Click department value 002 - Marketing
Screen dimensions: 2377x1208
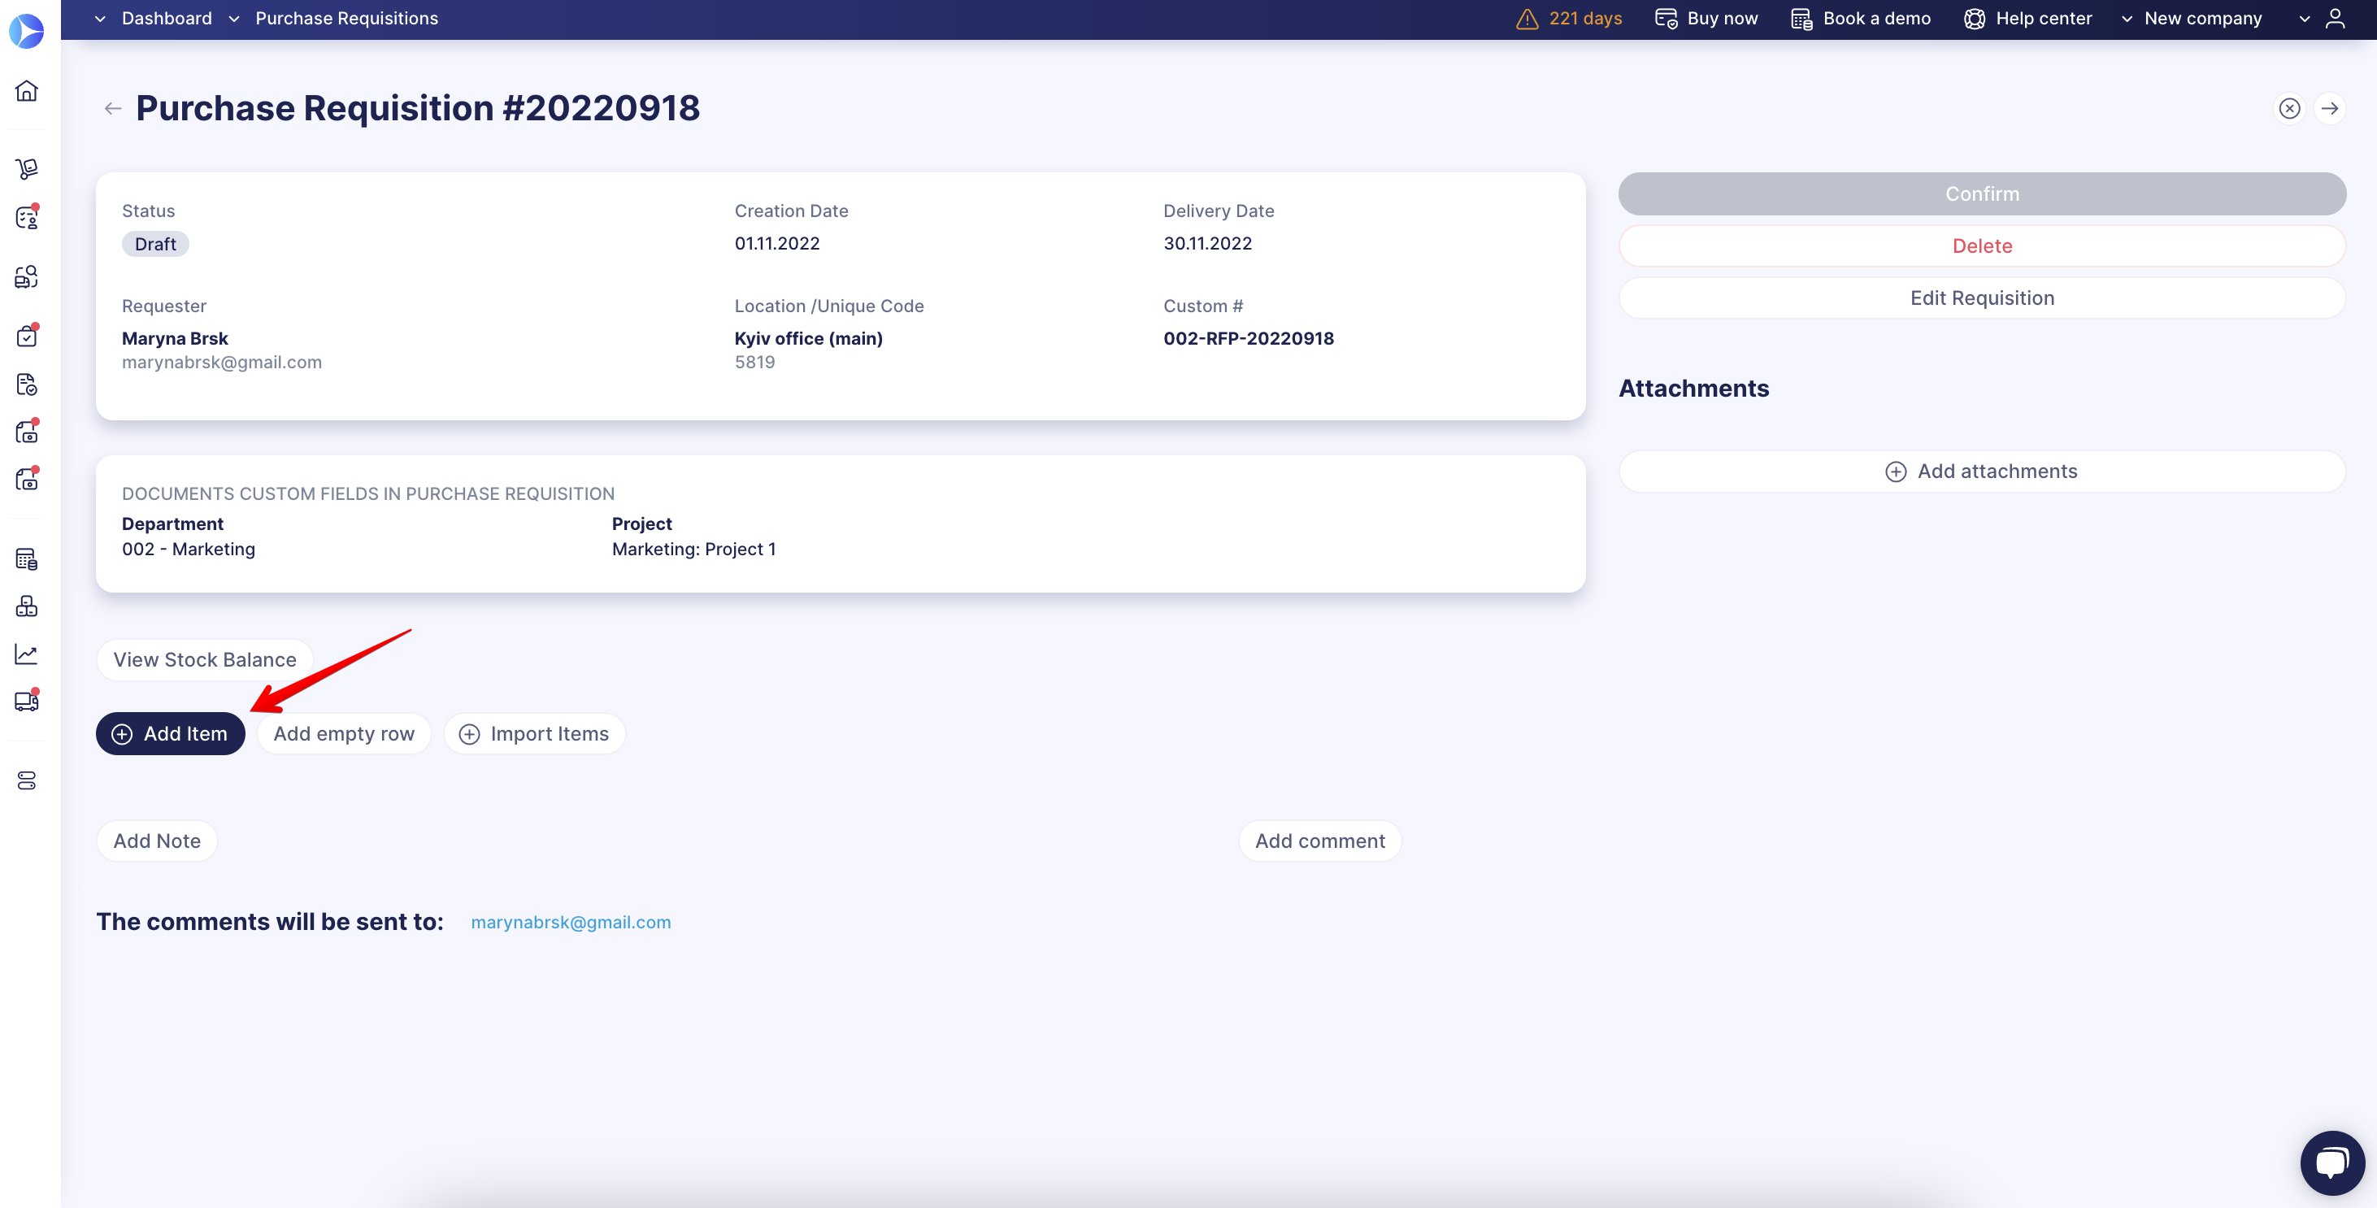[x=189, y=549]
